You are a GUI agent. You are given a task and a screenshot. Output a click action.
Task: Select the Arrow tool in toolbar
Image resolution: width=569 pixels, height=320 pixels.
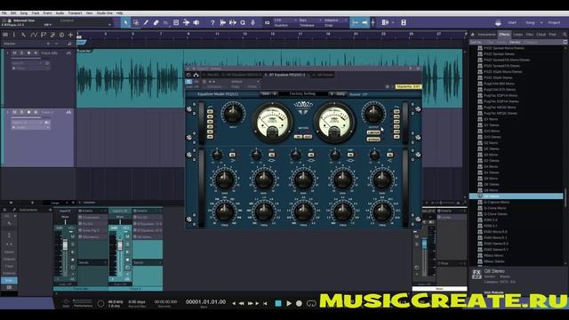pos(125,23)
